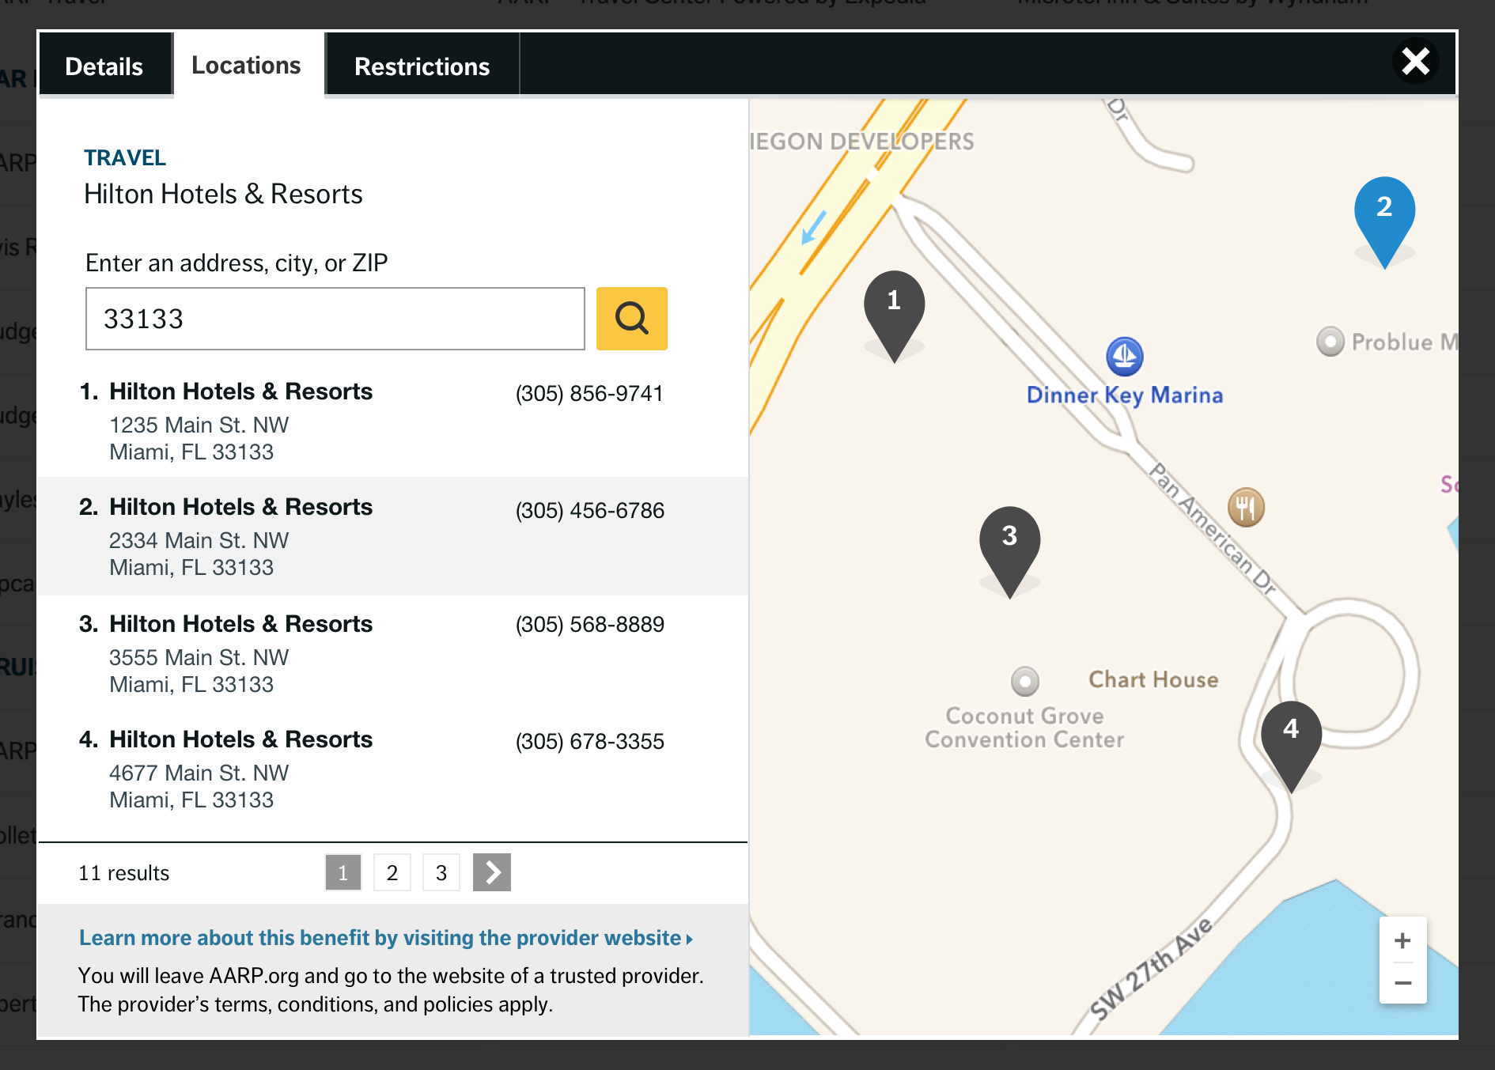Open the Restrictions tab
This screenshot has height=1070, width=1495.
422,66
